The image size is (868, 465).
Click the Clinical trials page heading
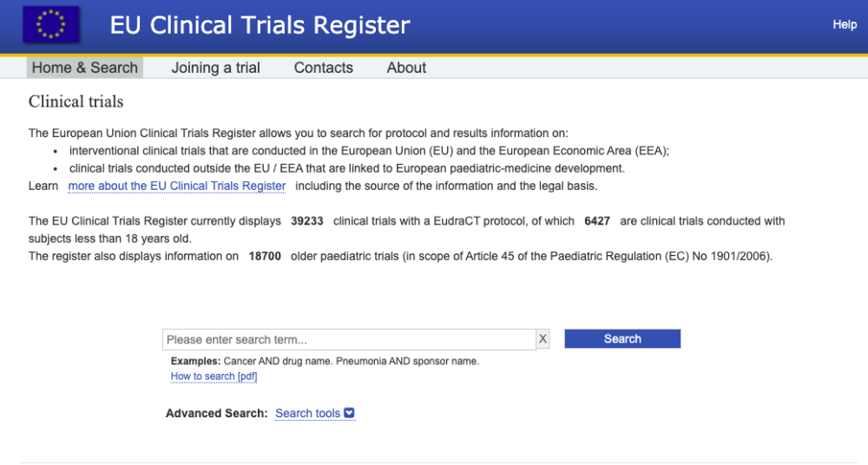click(76, 102)
